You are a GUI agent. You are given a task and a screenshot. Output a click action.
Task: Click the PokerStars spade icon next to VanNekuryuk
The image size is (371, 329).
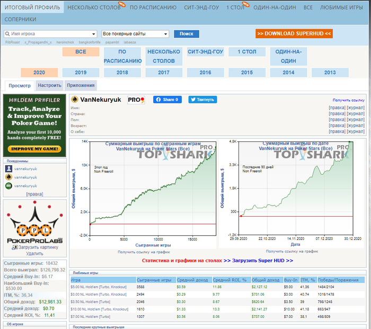tap(75, 100)
